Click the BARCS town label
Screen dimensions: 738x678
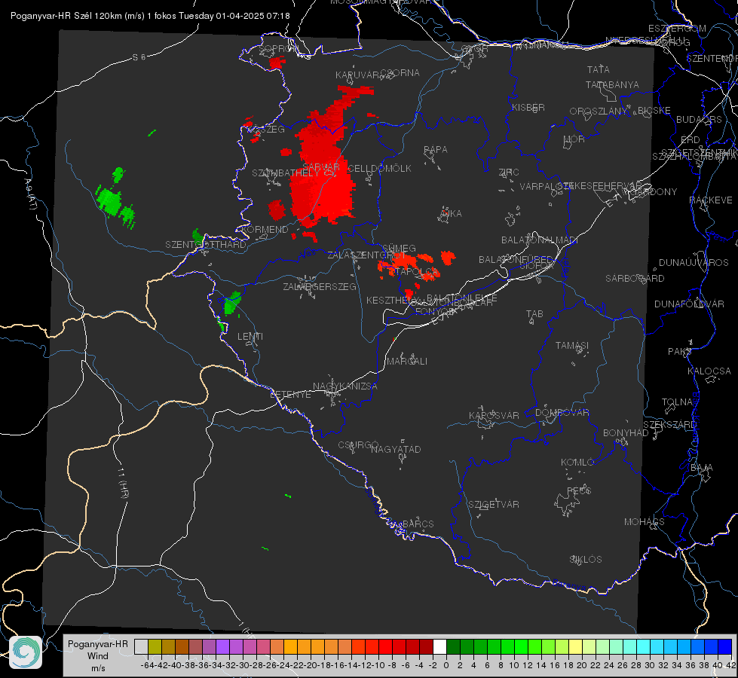(418, 524)
